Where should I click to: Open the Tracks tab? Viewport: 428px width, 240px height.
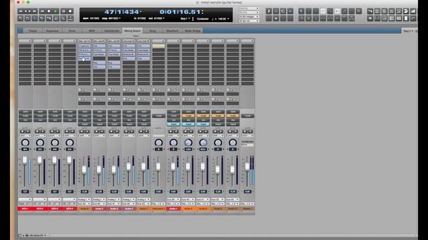point(33,31)
